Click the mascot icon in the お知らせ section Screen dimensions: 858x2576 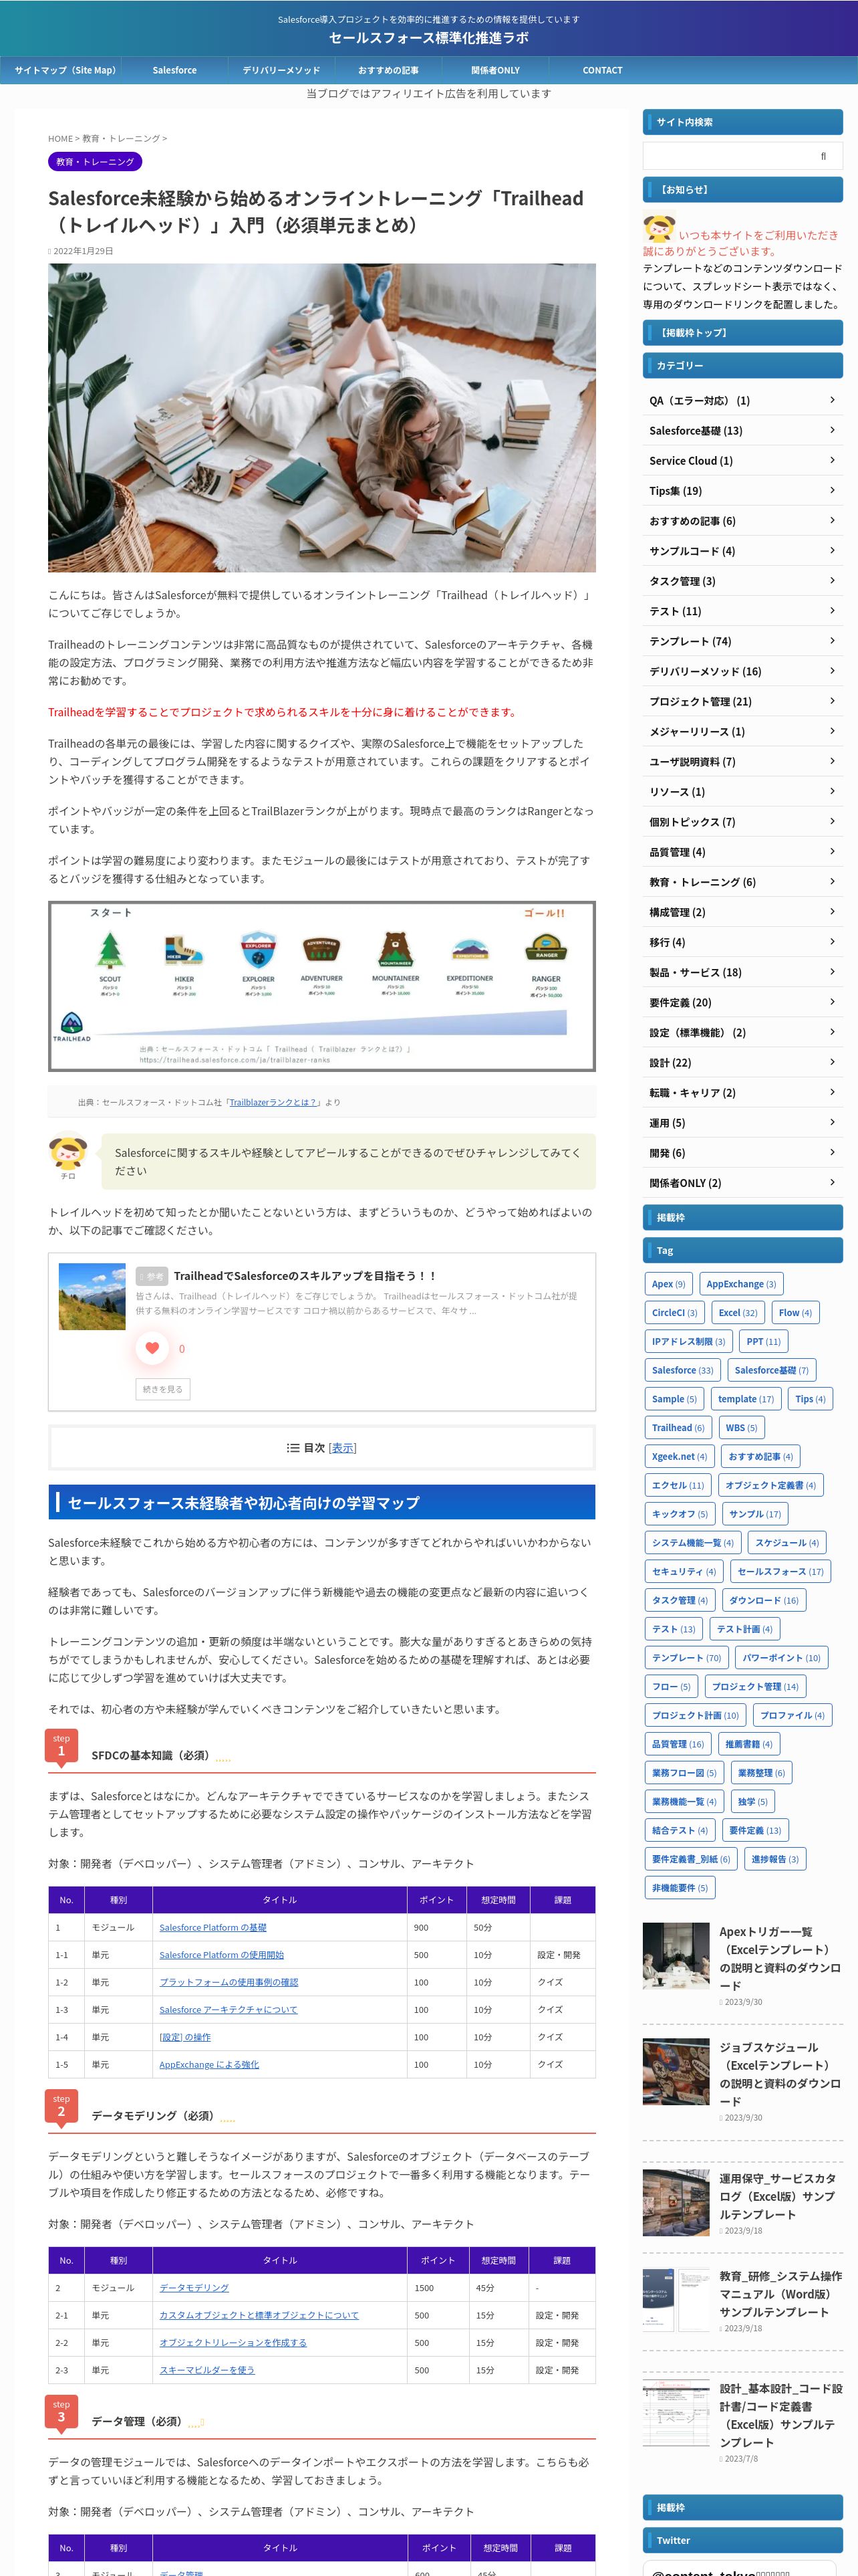tap(658, 230)
